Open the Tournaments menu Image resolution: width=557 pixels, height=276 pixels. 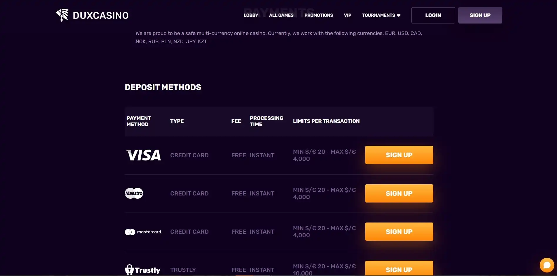(x=378, y=15)
